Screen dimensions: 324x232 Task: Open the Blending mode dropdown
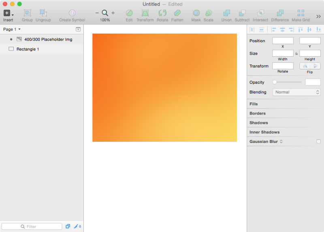(x=298, y=92)
